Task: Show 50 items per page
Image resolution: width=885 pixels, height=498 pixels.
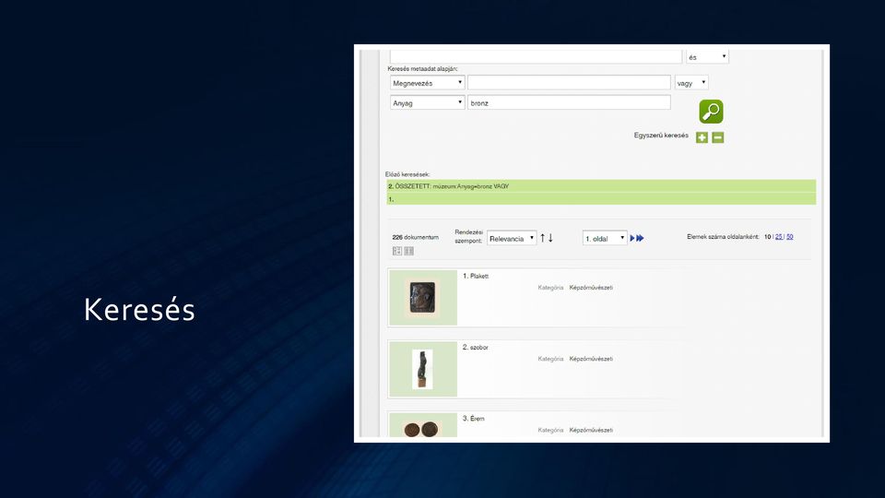Action: pyautogui.click(x=790, y=237)
